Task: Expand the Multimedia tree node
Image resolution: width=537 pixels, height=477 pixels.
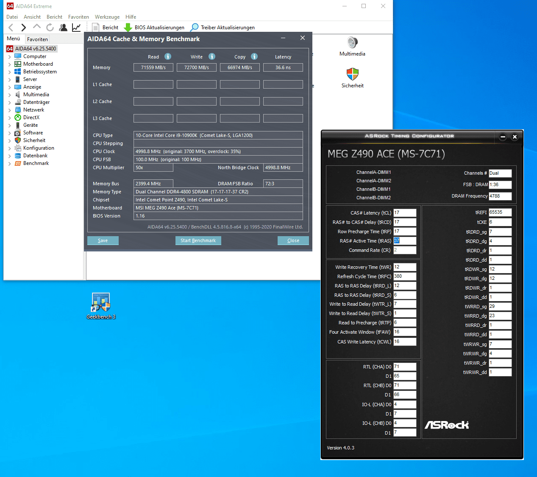Action: point(9,95)
